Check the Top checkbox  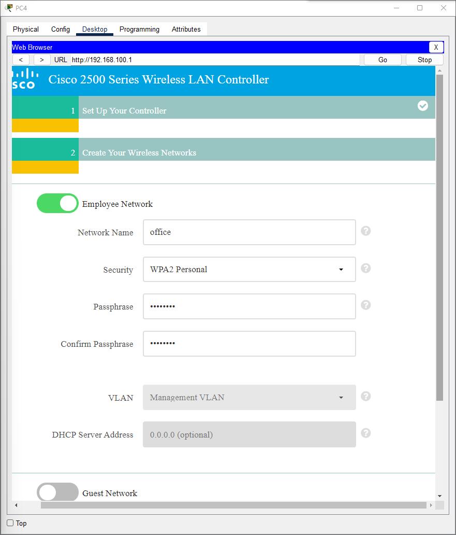(10, 523)
